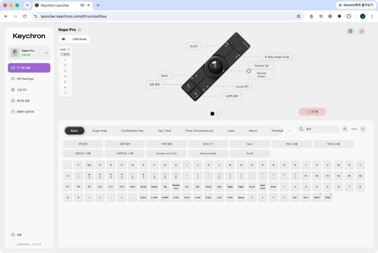The width and height of the screenshot is (378, 253).
Task: Click the Layer help question mark icon
Action: [69, 49]
